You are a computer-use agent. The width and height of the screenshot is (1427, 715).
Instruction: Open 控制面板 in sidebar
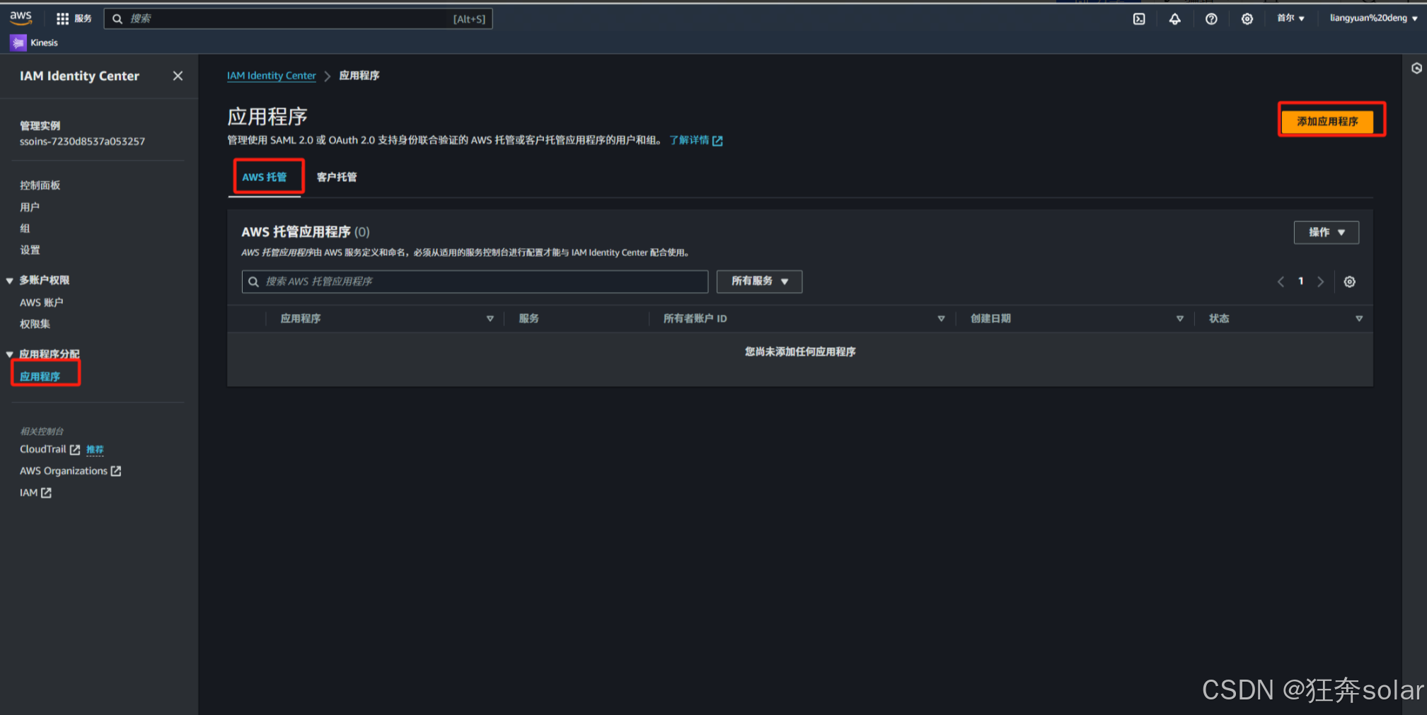click(40, 185)
